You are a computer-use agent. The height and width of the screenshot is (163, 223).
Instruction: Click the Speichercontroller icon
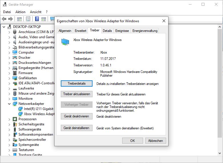(15, 140)
